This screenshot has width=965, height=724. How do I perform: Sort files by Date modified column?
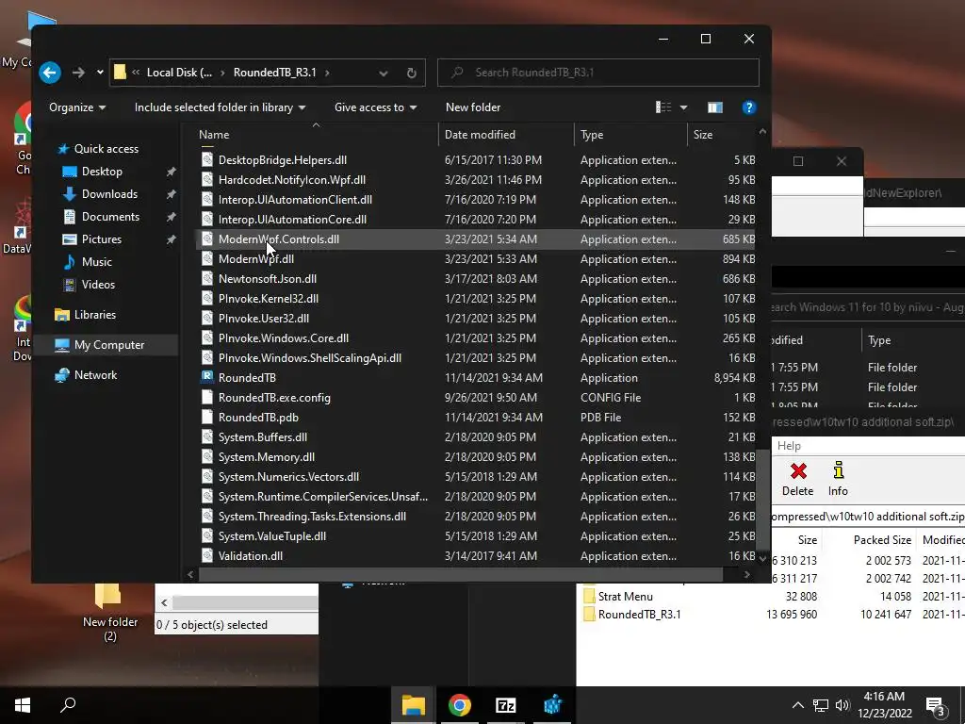click(506, 134)
